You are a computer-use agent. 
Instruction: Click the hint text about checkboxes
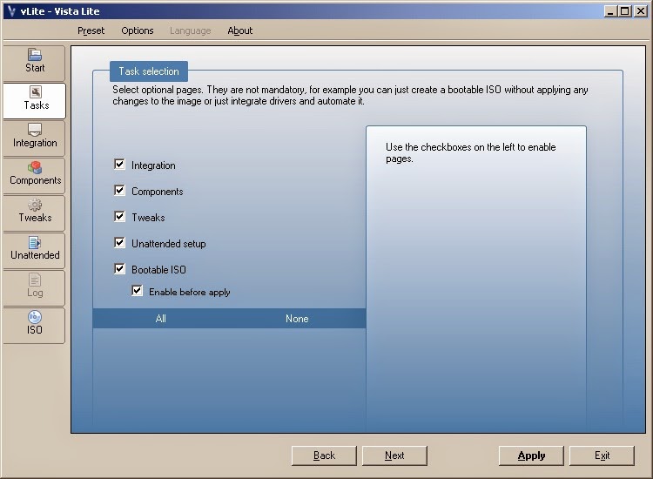click(x=470, y=153)
